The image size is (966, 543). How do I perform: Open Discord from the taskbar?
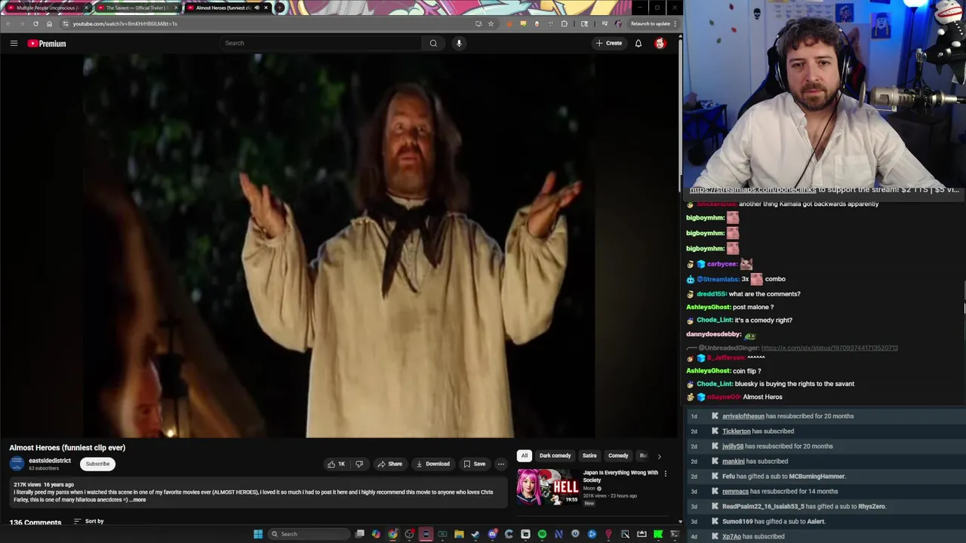pyautogui.click(x=492, y=534)
